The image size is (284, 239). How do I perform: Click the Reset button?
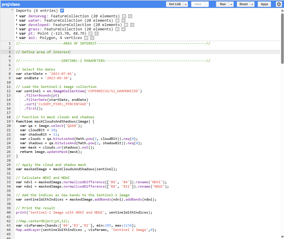pos(244,4)
